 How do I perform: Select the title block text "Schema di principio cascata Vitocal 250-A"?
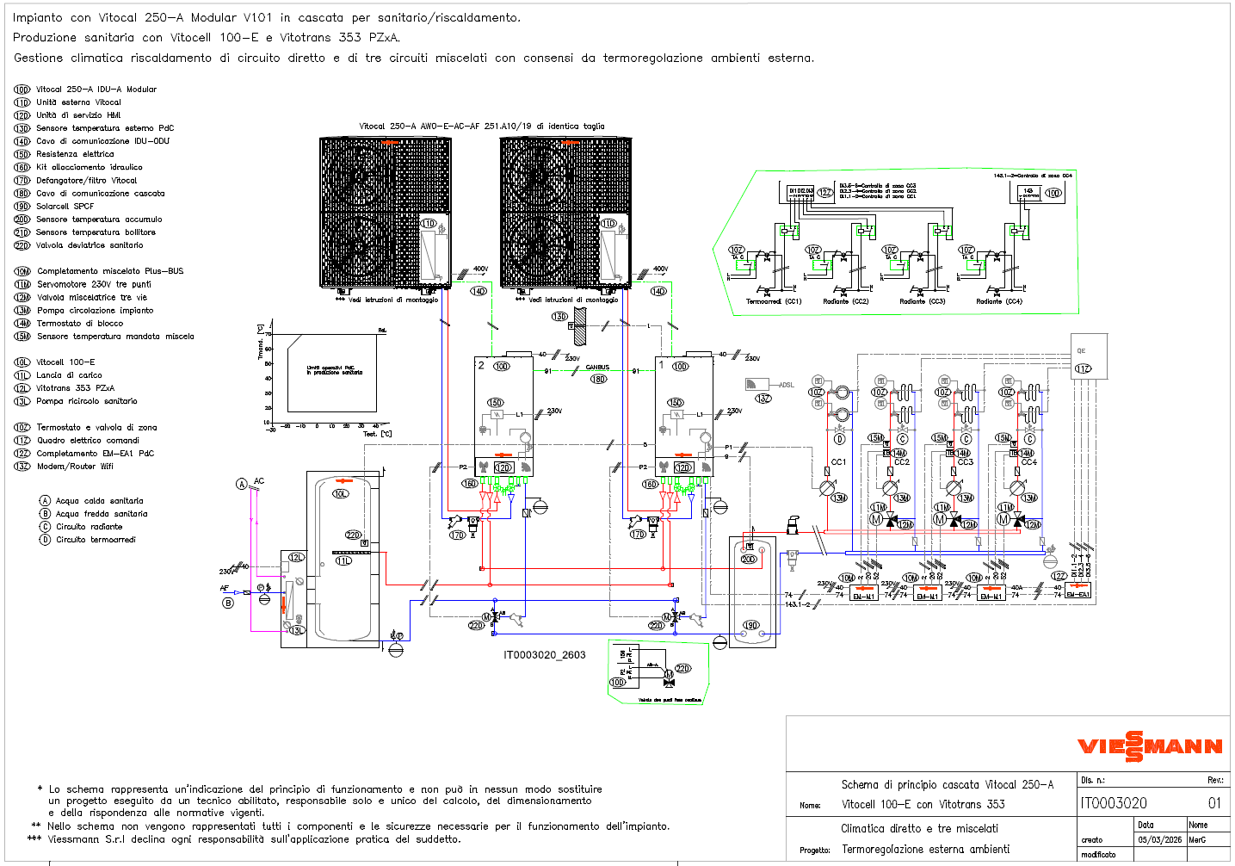(948, 785)
